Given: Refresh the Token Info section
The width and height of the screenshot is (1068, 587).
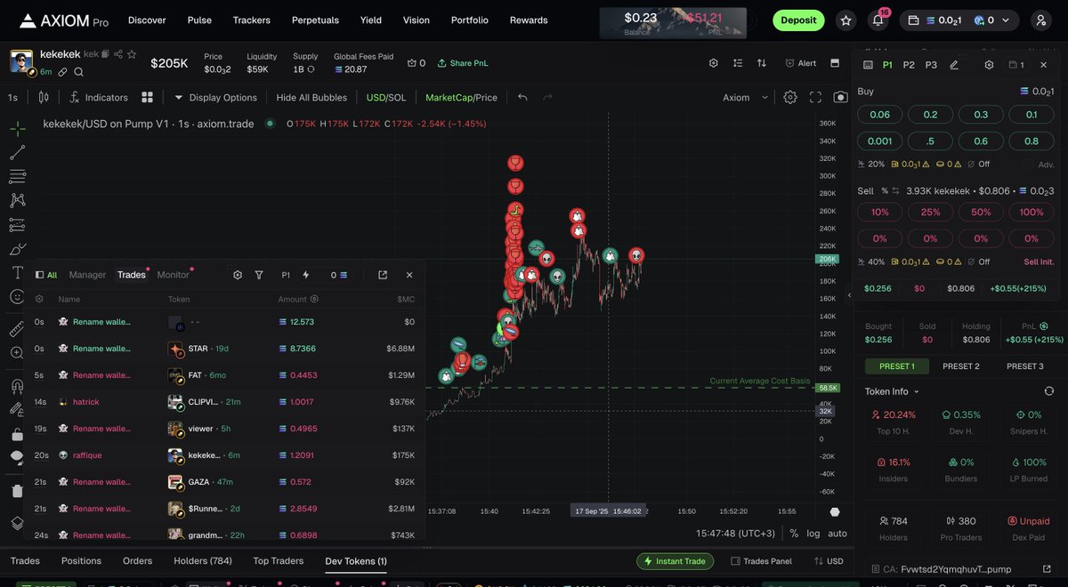Looking at the screenshot, I should [1049, 391].
